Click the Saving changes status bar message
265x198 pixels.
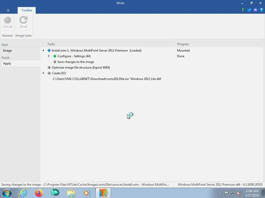(85, 185)
